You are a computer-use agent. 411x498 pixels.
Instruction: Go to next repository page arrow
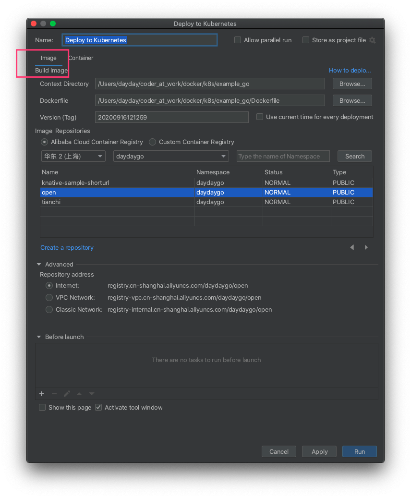(366, 247)
